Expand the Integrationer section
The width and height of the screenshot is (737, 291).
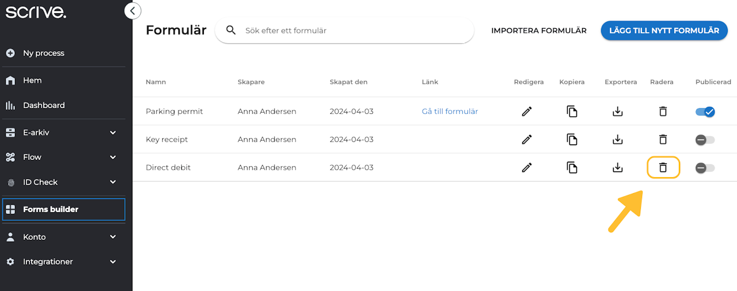pyautogui.click(x=113, y=262)
